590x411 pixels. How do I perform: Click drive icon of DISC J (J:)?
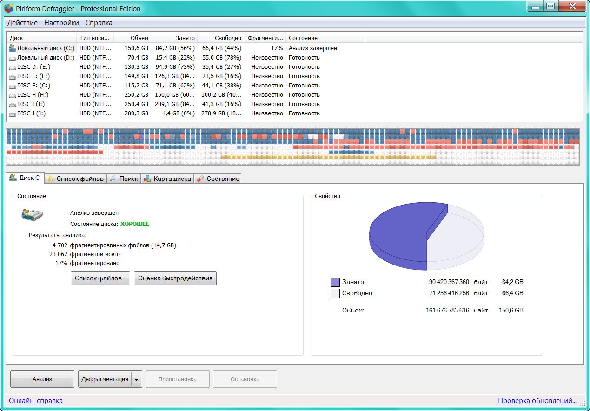click(13, 113)
